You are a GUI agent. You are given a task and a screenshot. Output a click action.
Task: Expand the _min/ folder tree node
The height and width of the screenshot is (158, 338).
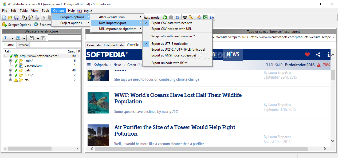pyautogui.click(x=11, y=61)
